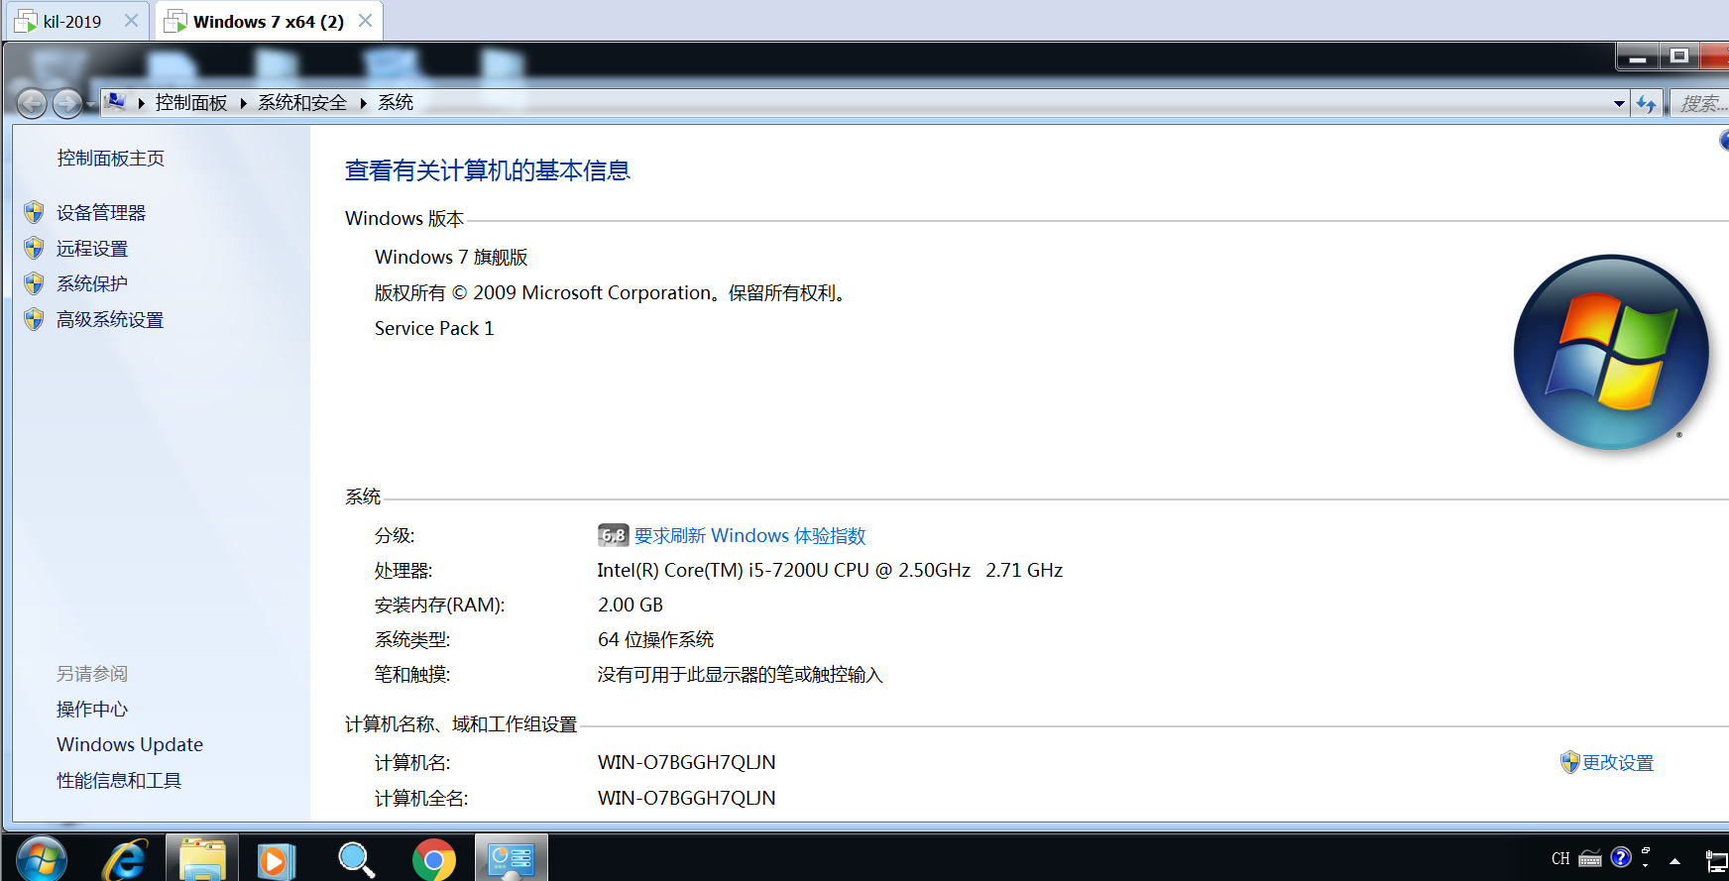The width and height of the screenshot is (1729, 881).
Task: Open Internet Explorer from the taskbar
Action: 126,859
